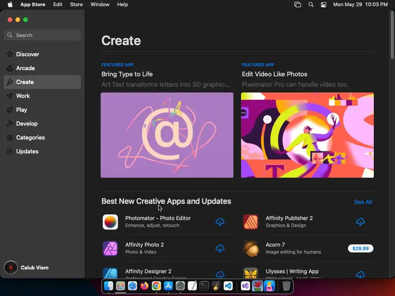Open Control Center from menu bar
This screenshot has width=395, height=296.
click(324, 5)
